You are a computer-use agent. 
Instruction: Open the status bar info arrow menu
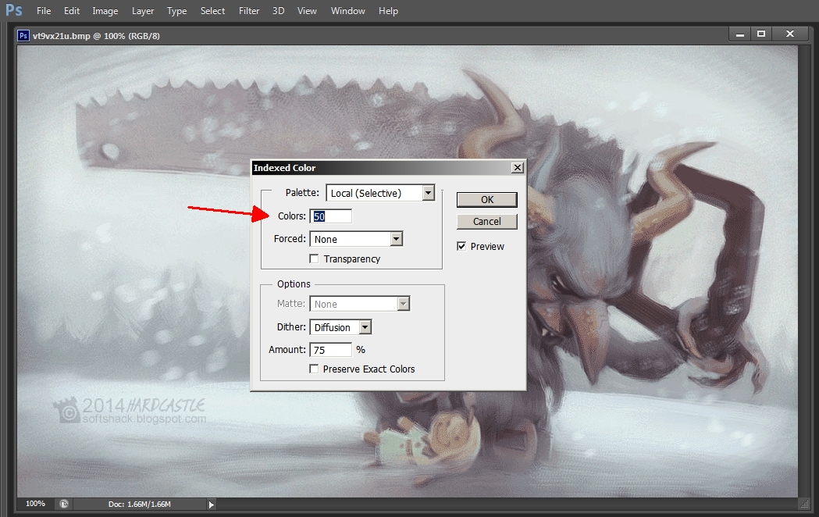tap(211, 505)
